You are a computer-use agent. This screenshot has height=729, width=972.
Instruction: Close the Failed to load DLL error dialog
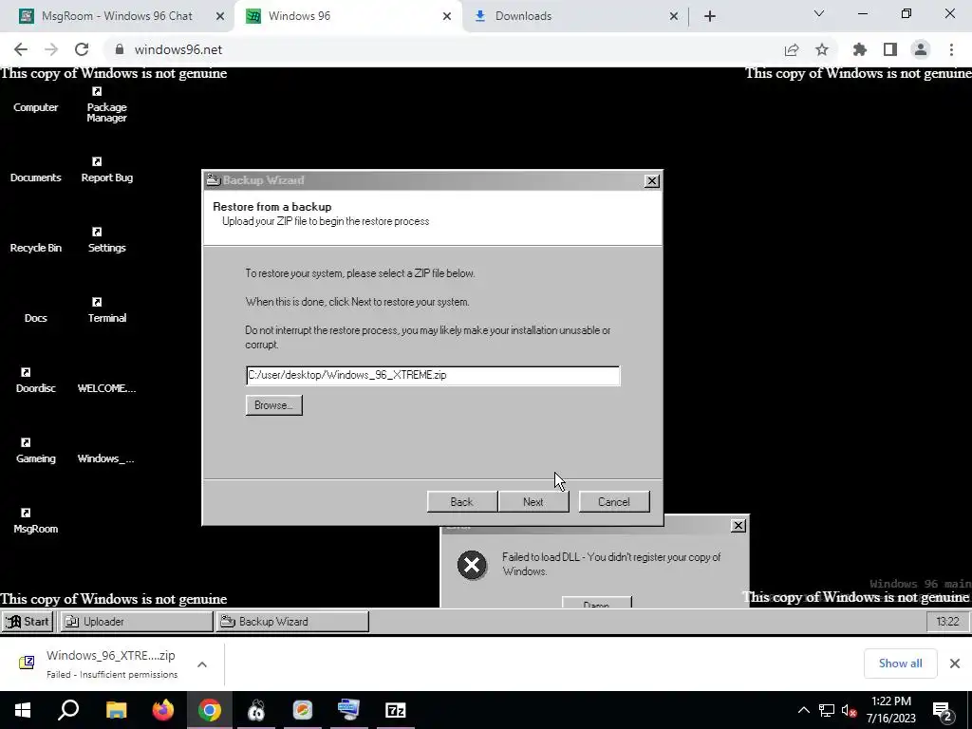pos(738,526)
